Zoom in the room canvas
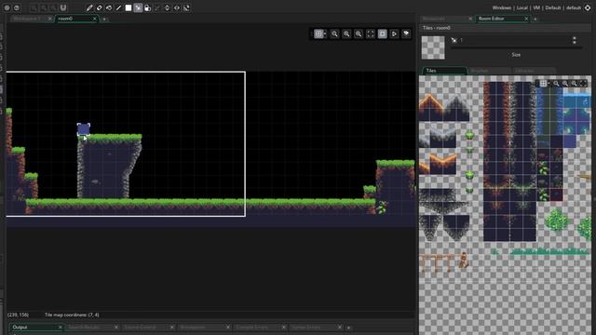The width and height of the screenshot is (596, 335). point(359,33)
